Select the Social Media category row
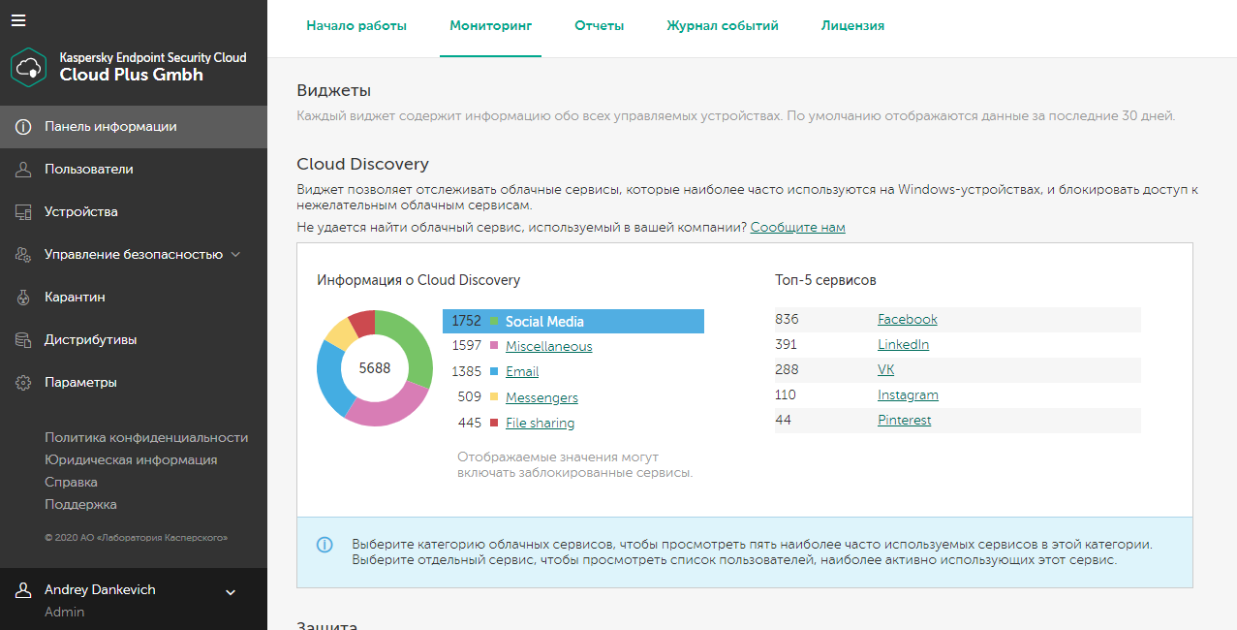Screen dimensions: 1237x630 click(573, 321)
